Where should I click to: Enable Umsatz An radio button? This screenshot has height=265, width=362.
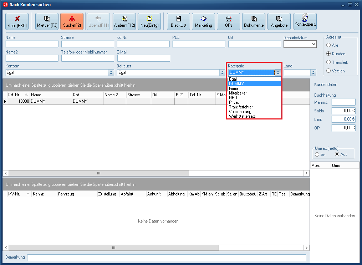click(317, 154)
